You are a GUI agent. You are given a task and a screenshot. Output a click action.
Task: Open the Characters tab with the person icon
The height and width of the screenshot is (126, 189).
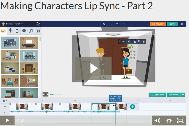pyautogui.click(x=10, y=31)
